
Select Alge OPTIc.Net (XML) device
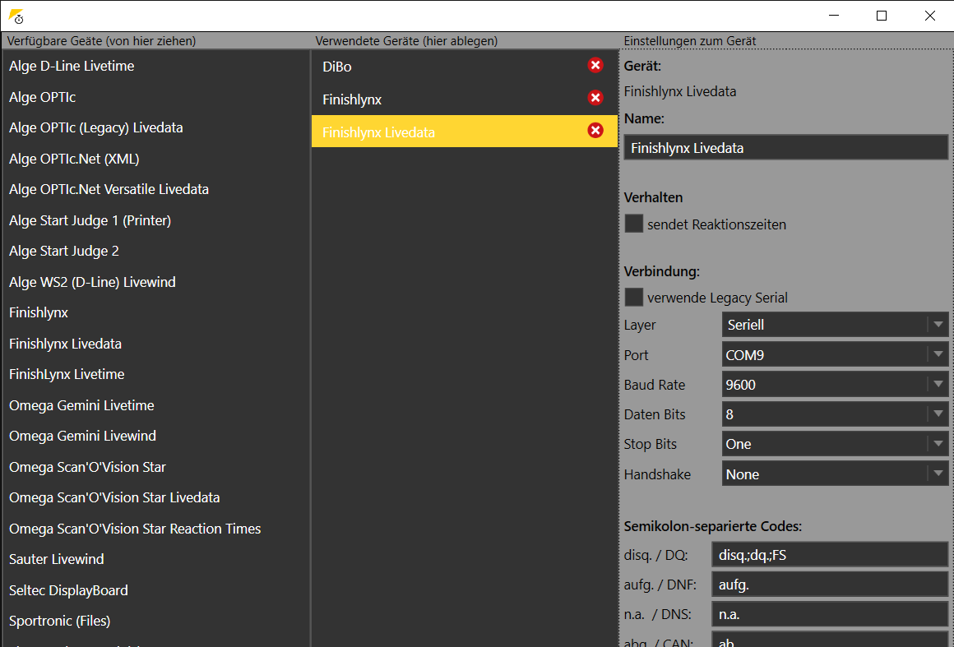coord(155,159)
